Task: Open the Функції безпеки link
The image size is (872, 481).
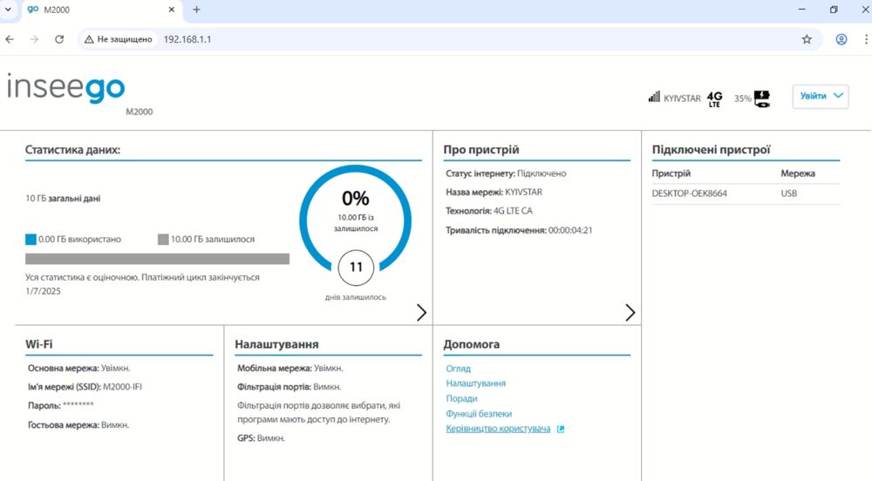Action: point(479,414)
